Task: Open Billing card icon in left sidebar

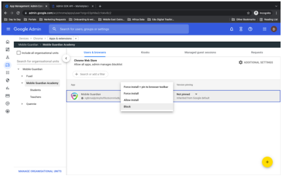Action: [x=7, y=96]
